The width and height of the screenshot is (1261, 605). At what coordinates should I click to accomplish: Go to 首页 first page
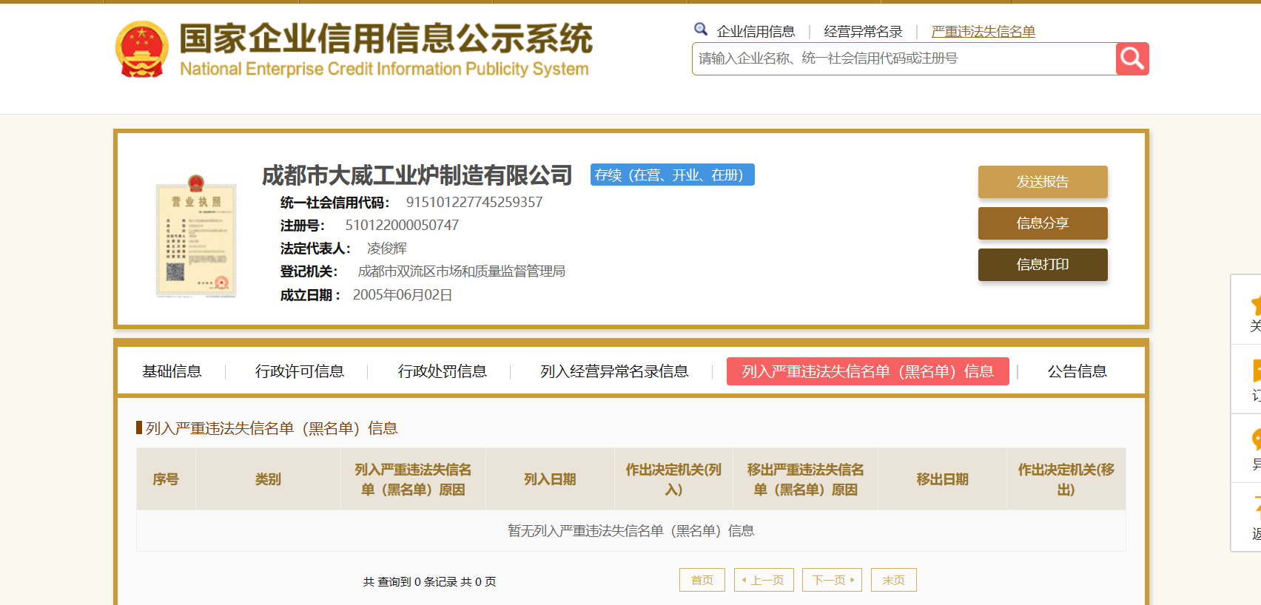coord(702,580)
